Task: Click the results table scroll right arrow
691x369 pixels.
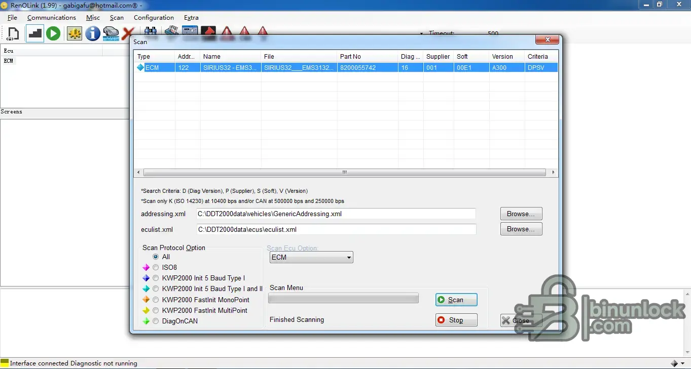Action: (x=553, y=172)
